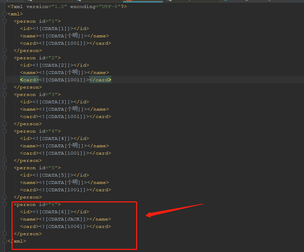304x252 pixels.
Task: Click fold end marker beside closing </xml> tag
Action: [x=5, y=241]
